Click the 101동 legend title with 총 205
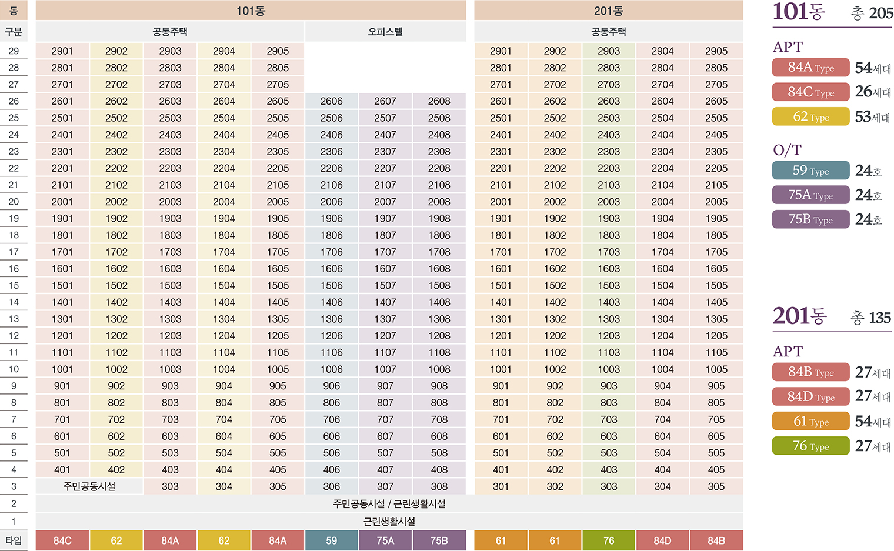Viewport: 894px width, 551px height. point(833,12)
